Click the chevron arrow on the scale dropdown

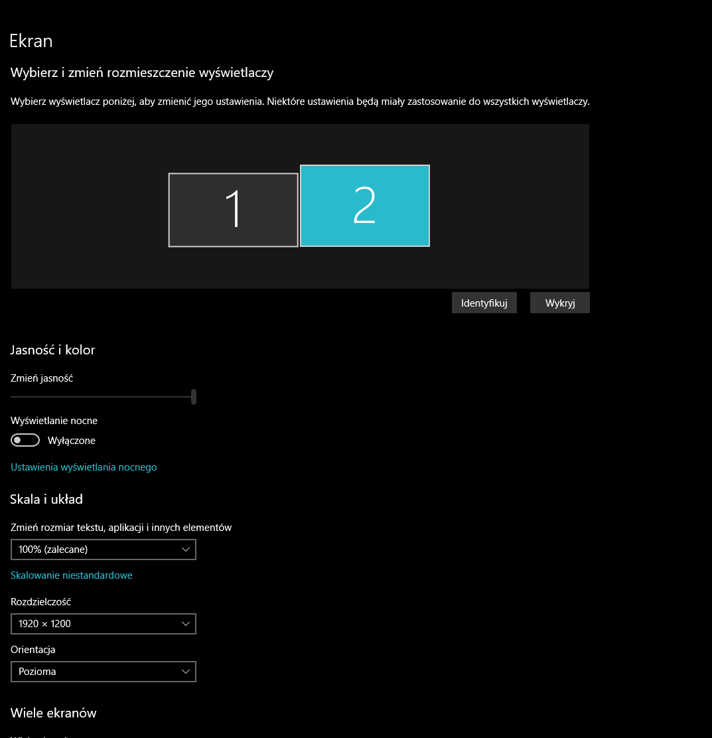click(186, 550)
